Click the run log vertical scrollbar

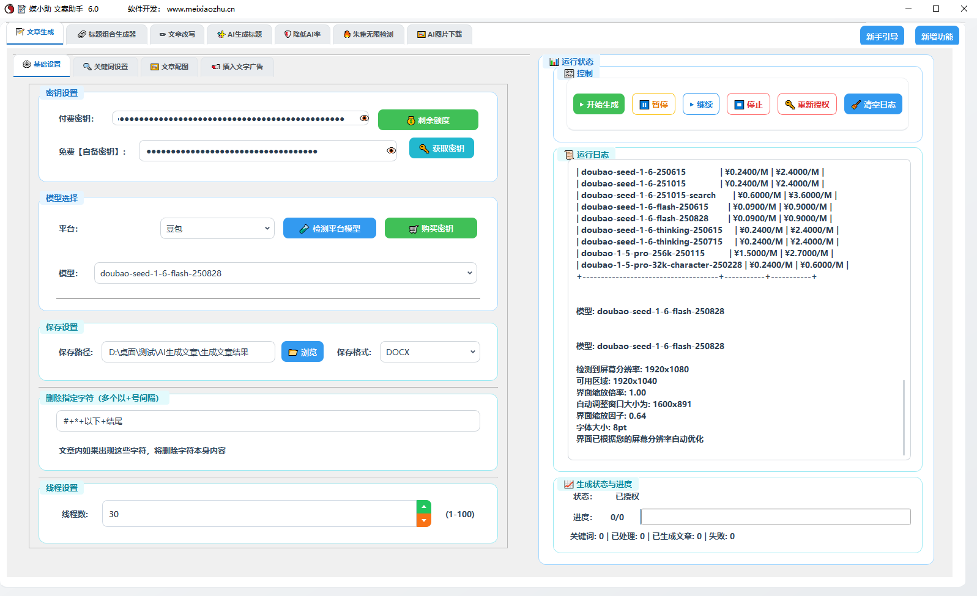[904, 418]
